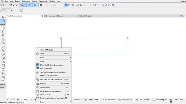
Task: Select the Roof tool in toolbox
Action: [x=3, y=54]
